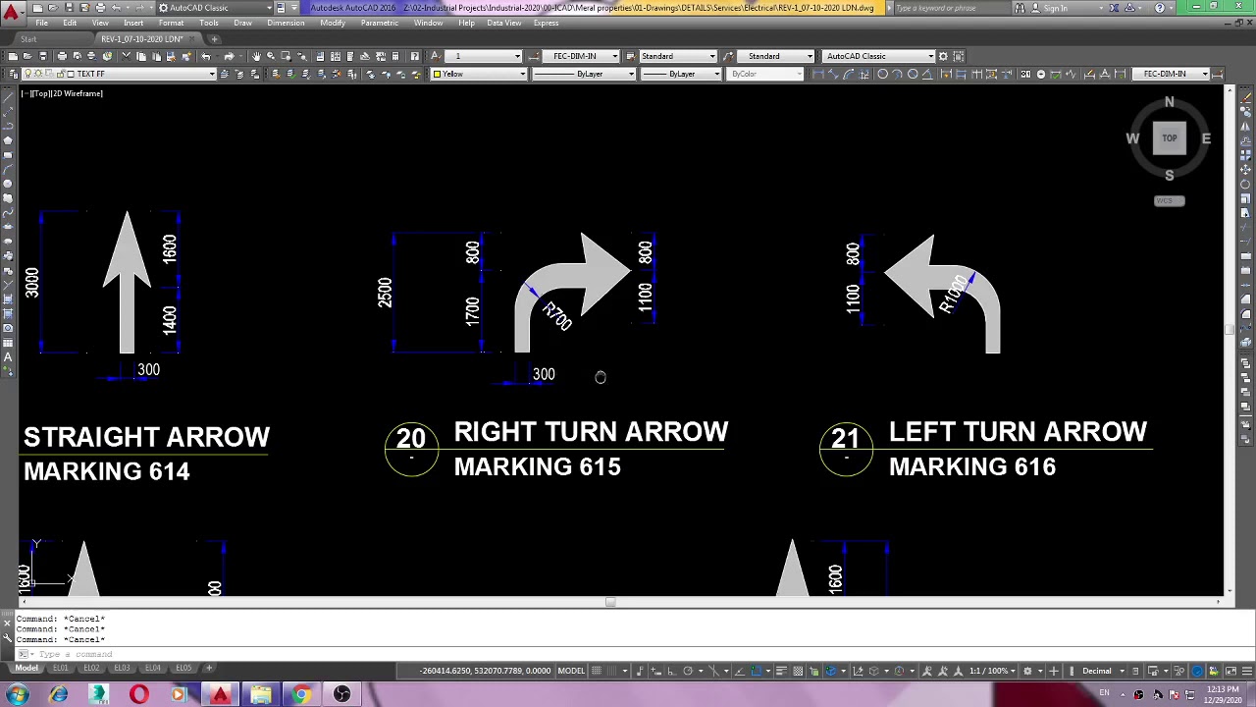This screenshot has height=707, width=1256.
Task: Toggle polar tracking in status bar
Action: click(688, 671)
